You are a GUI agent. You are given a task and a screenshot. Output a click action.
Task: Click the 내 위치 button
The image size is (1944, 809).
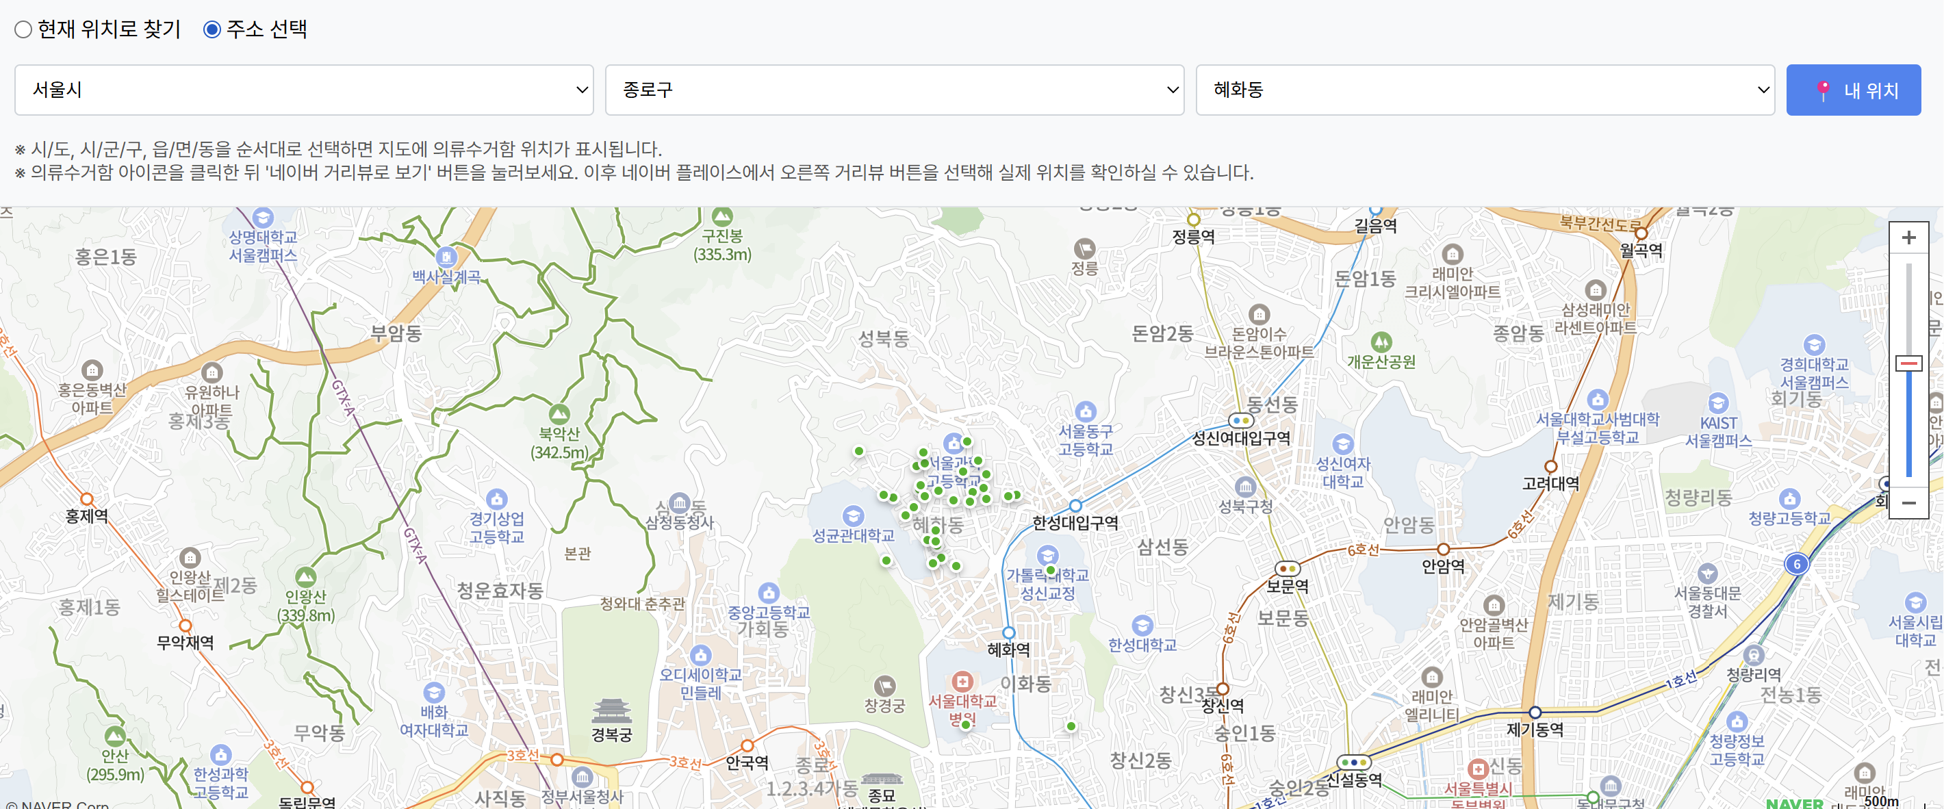(1853, 90)
